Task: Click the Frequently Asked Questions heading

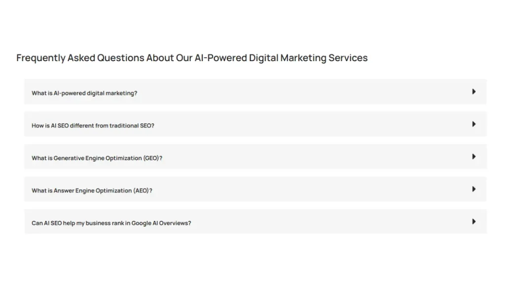Action: tap(192, 58)
